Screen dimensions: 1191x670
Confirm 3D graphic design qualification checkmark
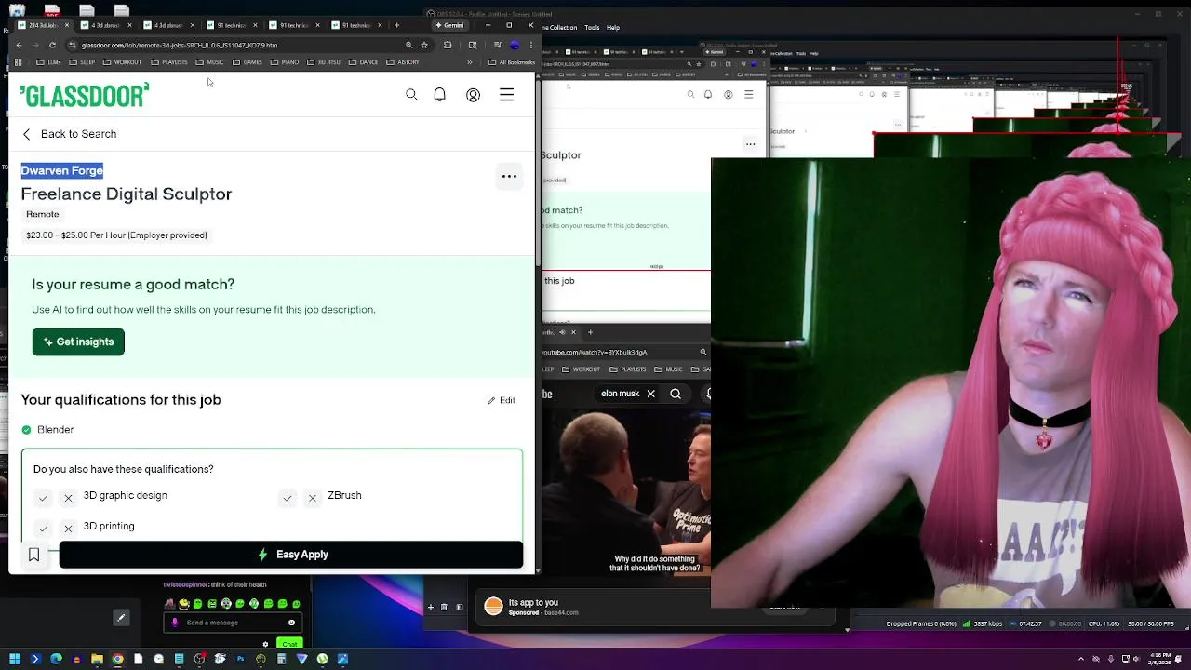[x=43, y=499]
